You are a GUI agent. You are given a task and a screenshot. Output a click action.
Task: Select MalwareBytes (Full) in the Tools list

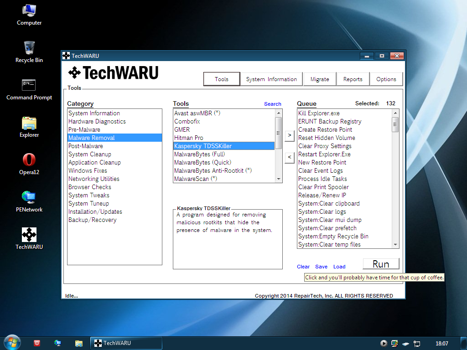[x=224, y=154]
